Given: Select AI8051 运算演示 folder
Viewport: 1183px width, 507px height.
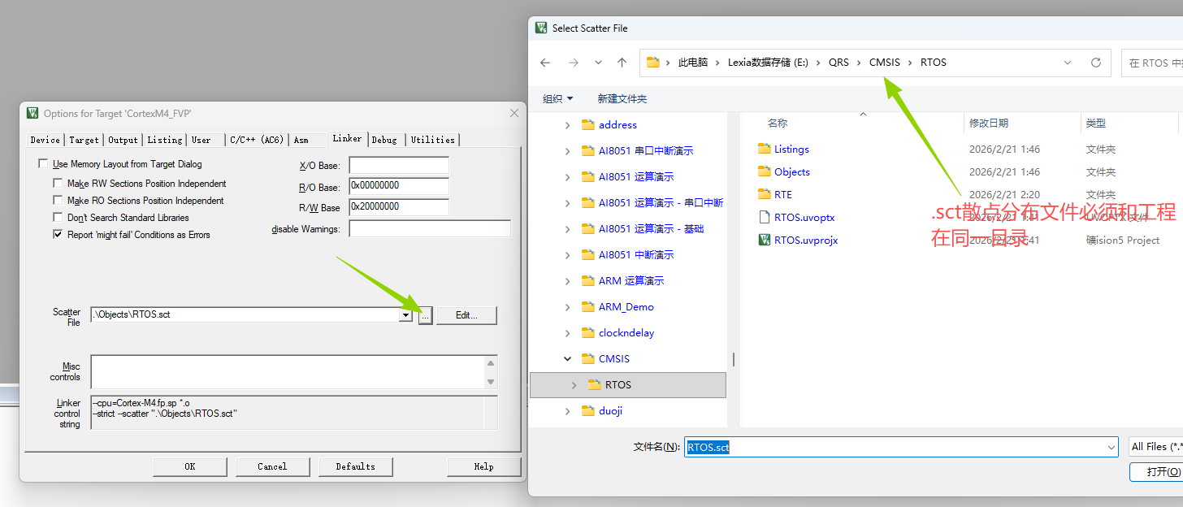Looking at the screenshot, I should click(x=635, y=176).
